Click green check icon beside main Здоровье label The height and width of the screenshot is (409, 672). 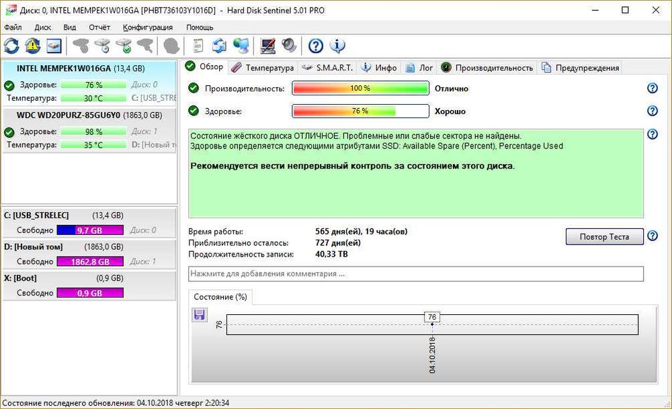pyautogui.click(x=194, y=111)
